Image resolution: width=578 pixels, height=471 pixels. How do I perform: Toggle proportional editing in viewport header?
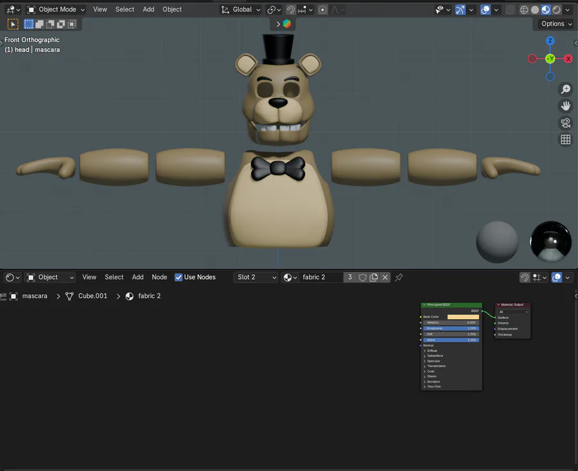pos(322,10)
